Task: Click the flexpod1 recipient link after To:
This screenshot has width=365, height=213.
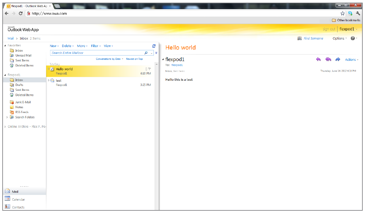Action: point(177,65)
